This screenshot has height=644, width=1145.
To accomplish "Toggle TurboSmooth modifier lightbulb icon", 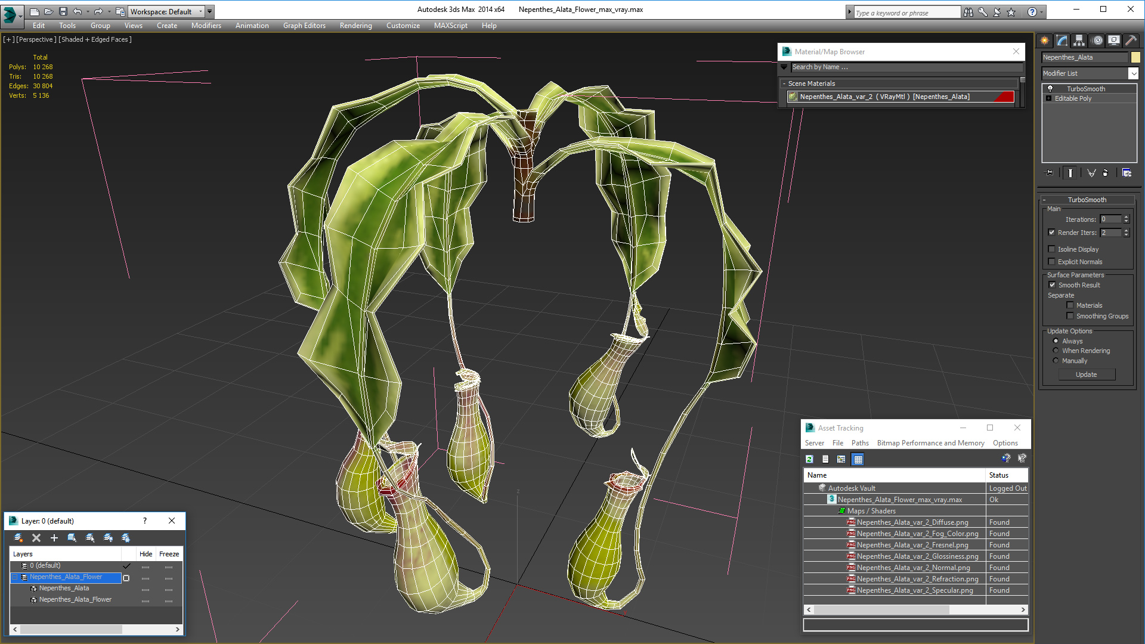I will click(1050, 89).
